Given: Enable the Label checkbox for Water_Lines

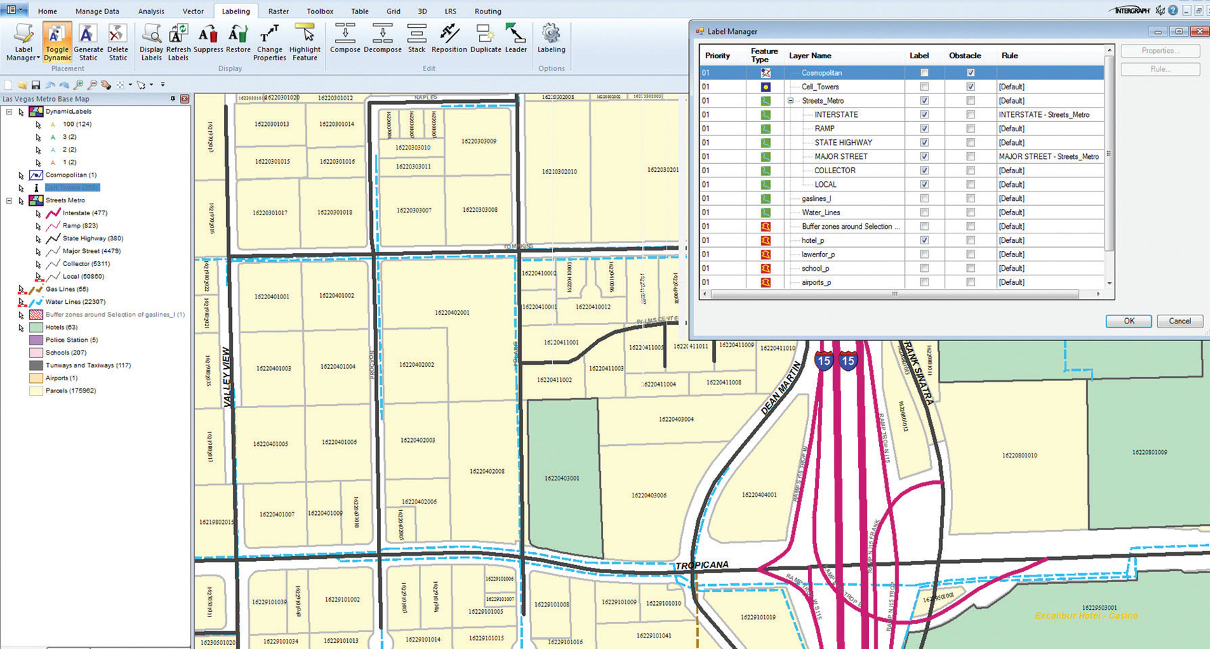Looking at the screenshot, I should (x=924, y=212).
